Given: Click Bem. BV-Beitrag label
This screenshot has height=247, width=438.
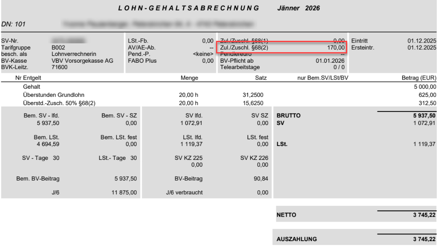Looking at the screenshot, I should pyautogui.click(x=38, y=178).
